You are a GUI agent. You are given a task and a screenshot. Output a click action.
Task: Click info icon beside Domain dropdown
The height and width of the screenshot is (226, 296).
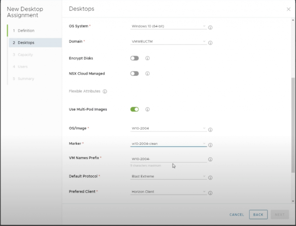point(210,43)
